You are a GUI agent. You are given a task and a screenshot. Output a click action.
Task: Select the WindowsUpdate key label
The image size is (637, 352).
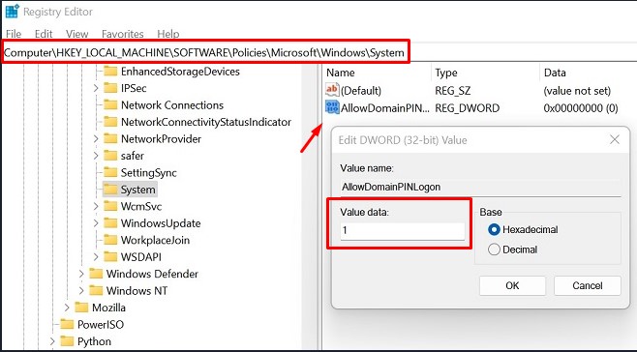point(161,223)
